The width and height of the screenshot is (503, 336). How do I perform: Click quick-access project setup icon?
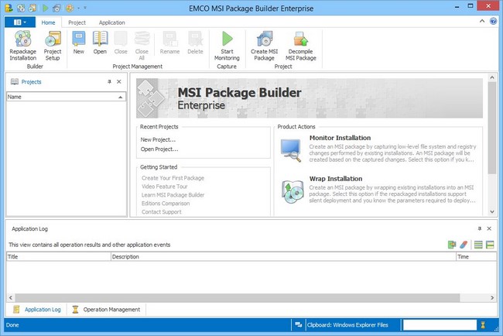[33, 8]
